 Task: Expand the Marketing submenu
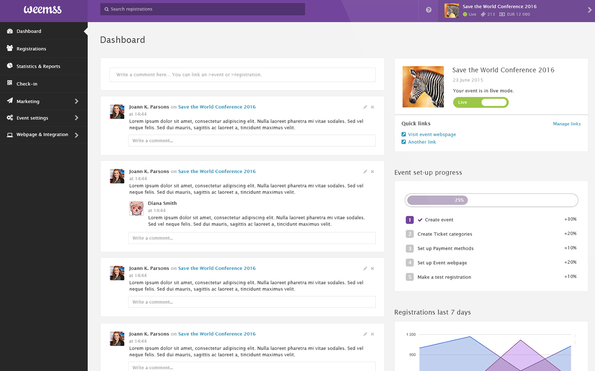coord(76,101)
